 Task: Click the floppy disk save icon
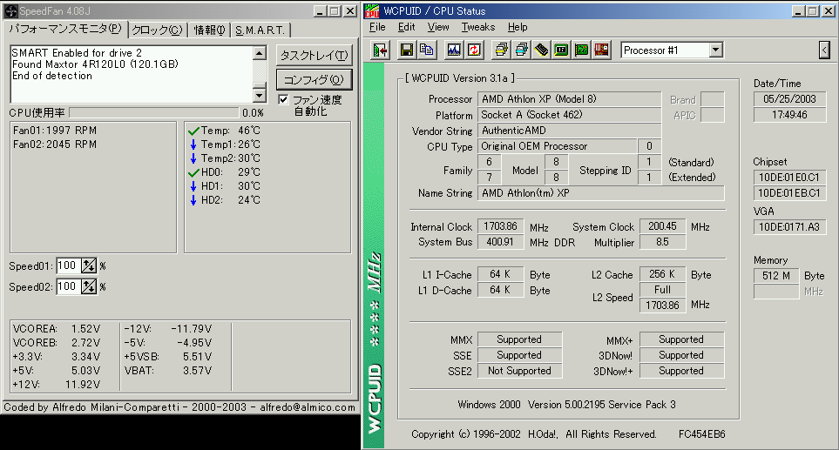407,50
